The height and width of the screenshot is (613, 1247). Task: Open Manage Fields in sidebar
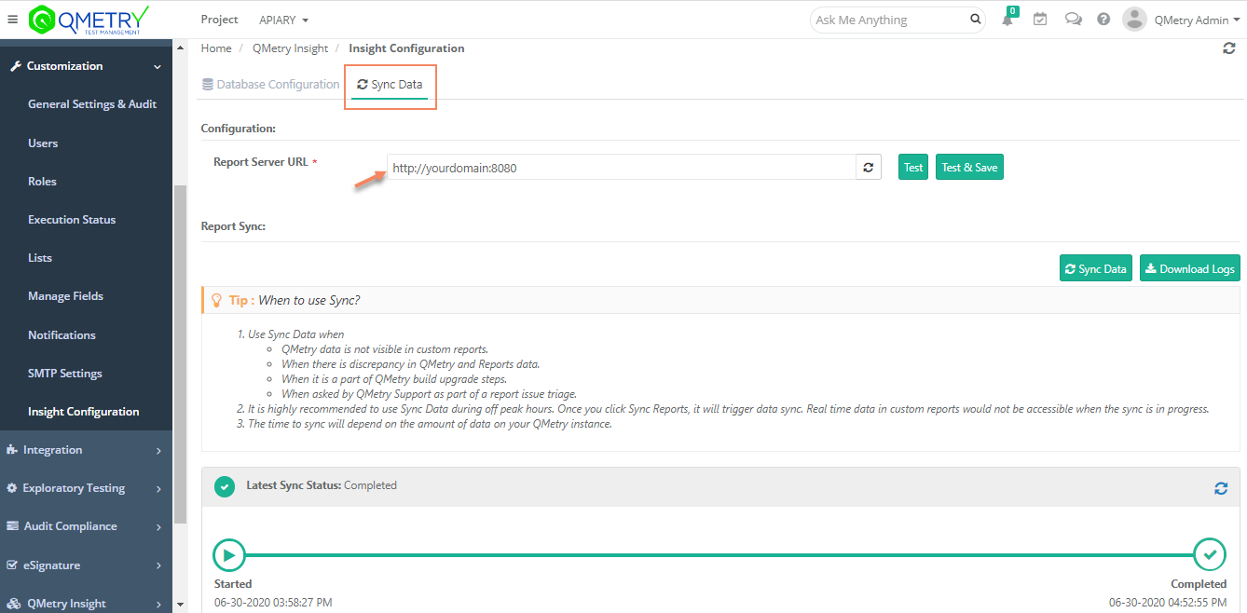click(x=65, y=296)
